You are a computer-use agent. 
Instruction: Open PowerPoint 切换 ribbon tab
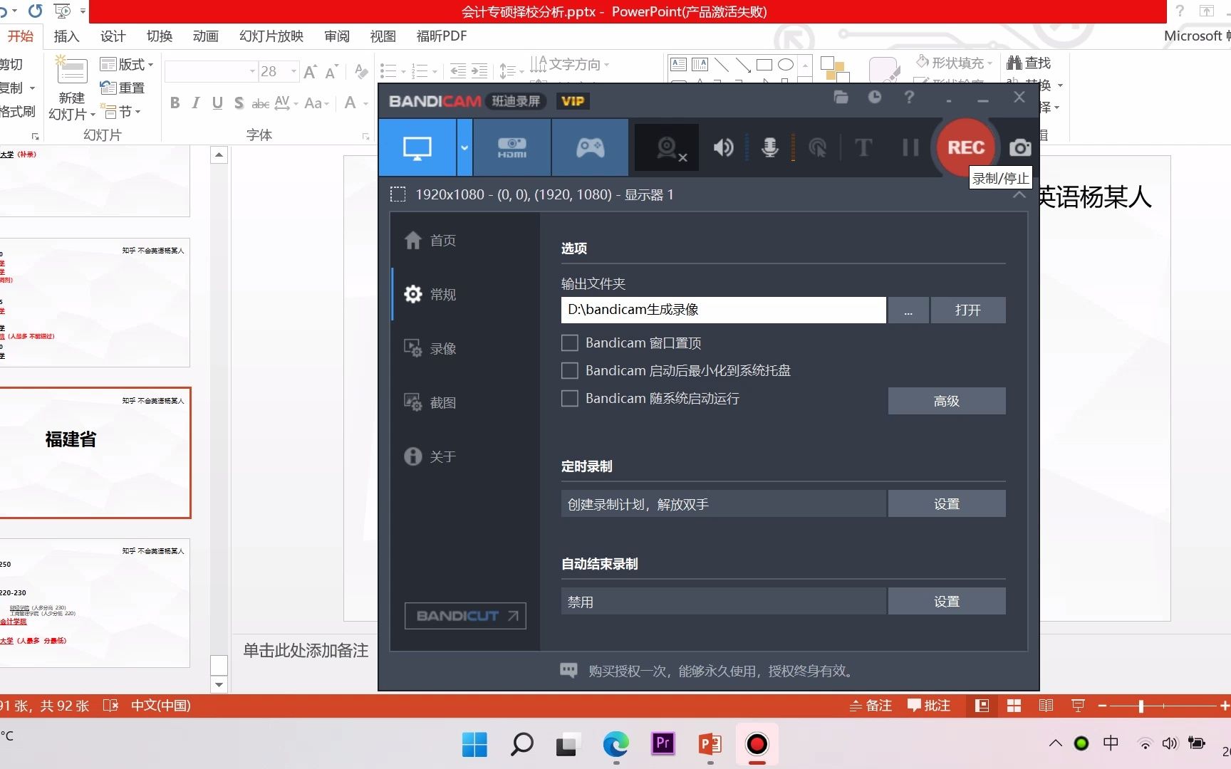pos(159,36)
